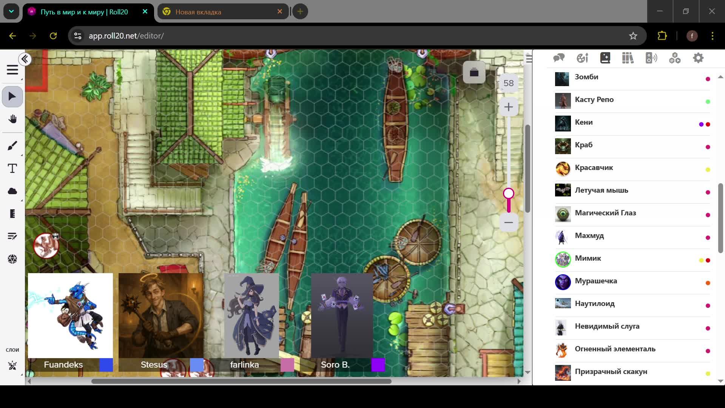Choose the paintbrush Draw tool
This screenshot has width=725, height=408.
click(x=12, y=146)
